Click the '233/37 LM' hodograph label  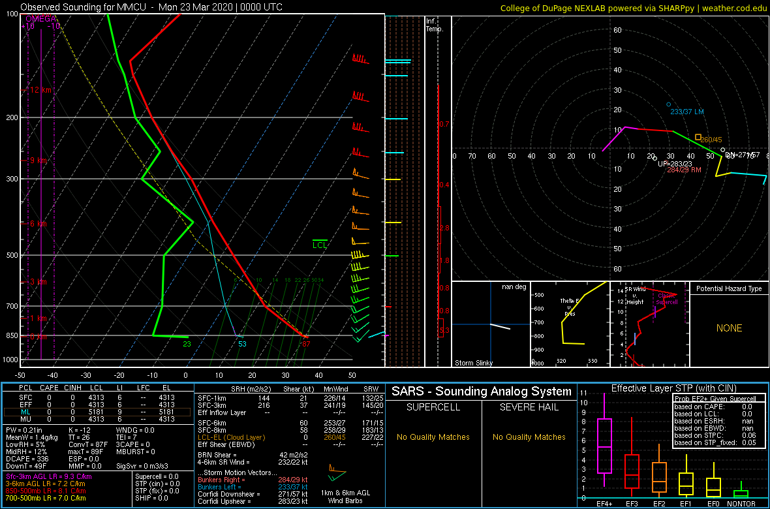[x=687, y=112]
